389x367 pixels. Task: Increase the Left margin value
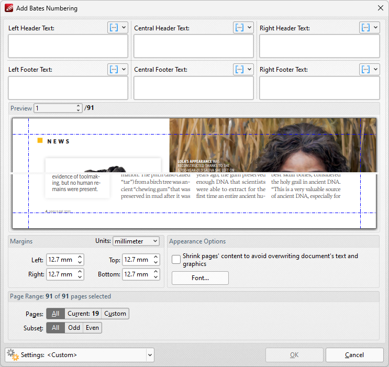click(80, 257)
